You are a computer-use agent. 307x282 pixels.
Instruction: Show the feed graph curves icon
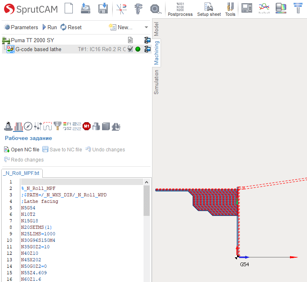point(264,8)
